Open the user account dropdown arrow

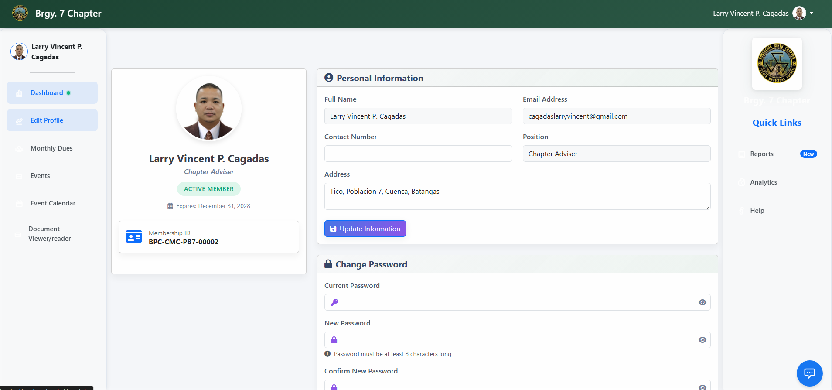point(812,14)
